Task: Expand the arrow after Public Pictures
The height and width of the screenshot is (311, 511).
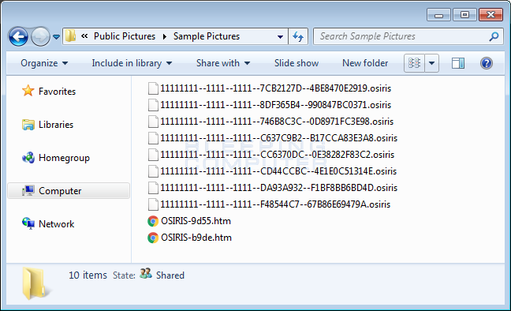Action: [x=165, y=36]
